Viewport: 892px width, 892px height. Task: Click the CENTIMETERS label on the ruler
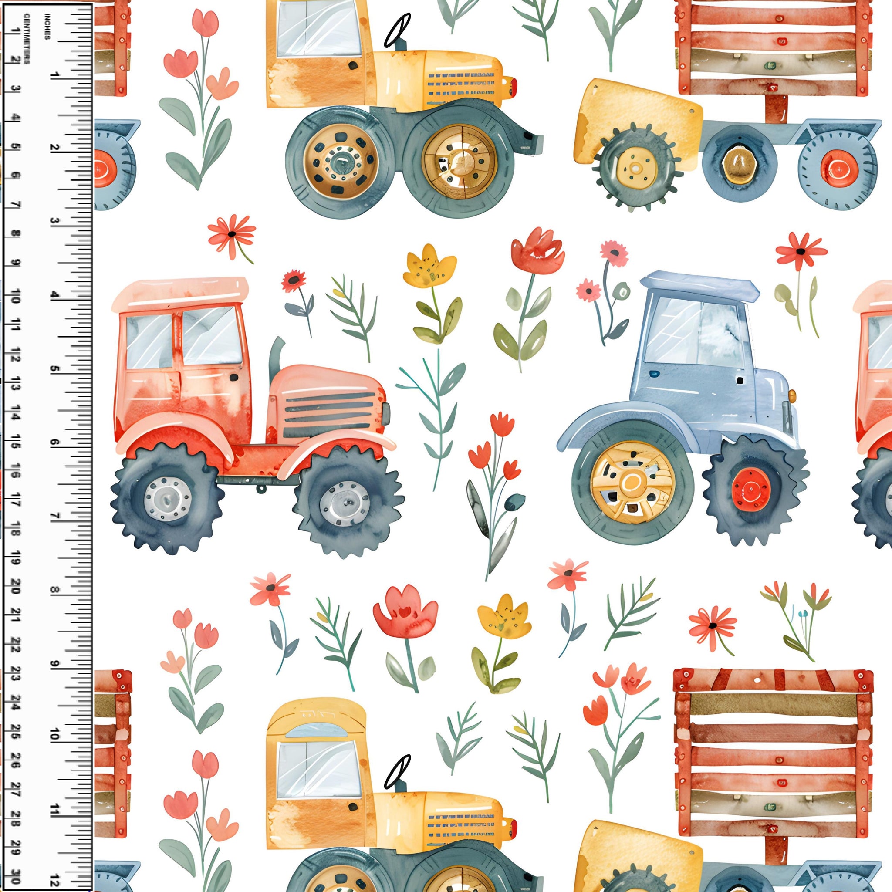tap(27, 38)
